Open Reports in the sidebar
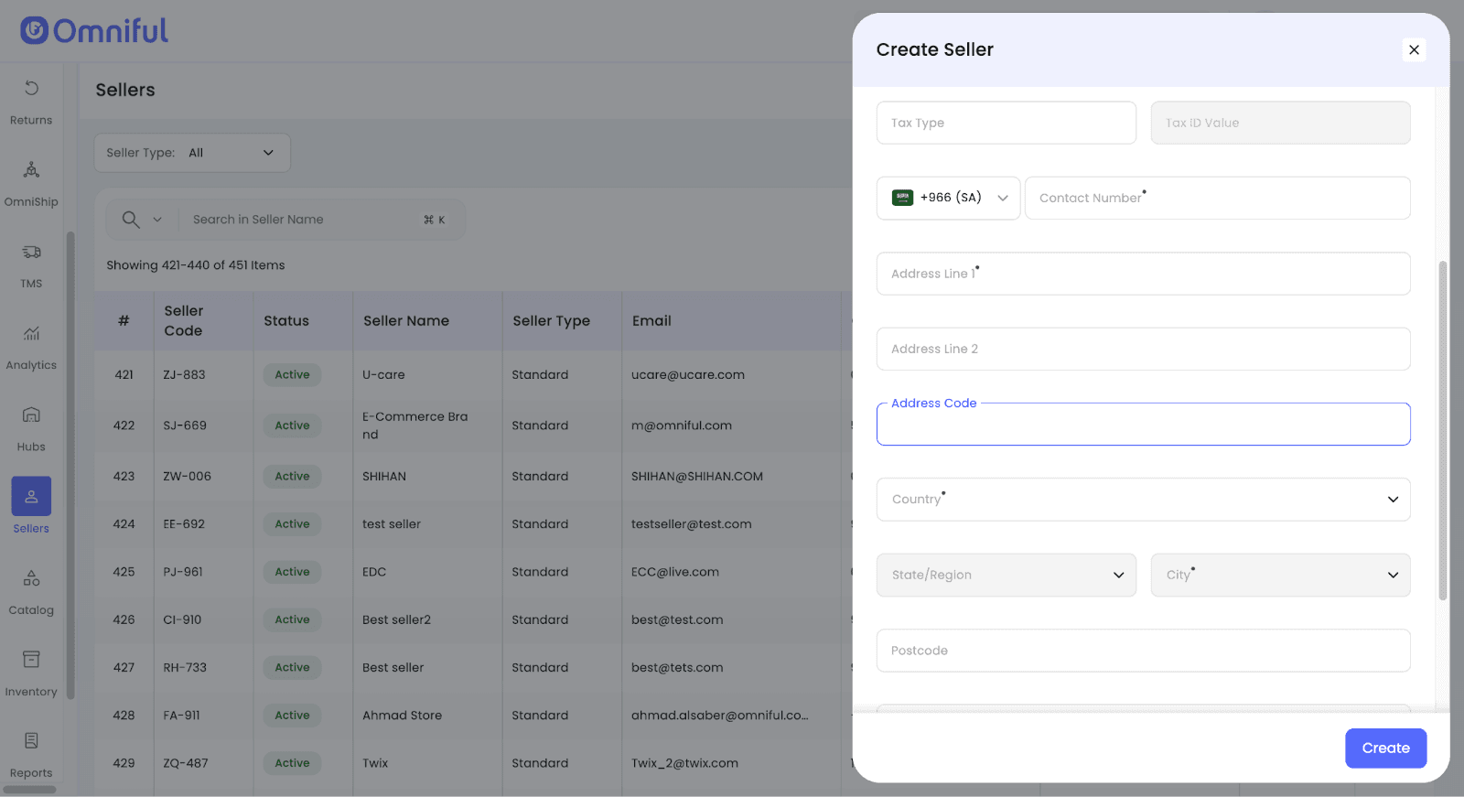 coord(31,741)
